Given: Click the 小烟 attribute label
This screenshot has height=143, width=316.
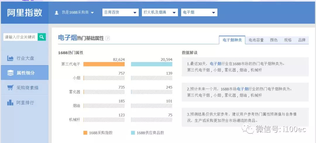Looking at the screenshot, I should (x=76, y=78).
